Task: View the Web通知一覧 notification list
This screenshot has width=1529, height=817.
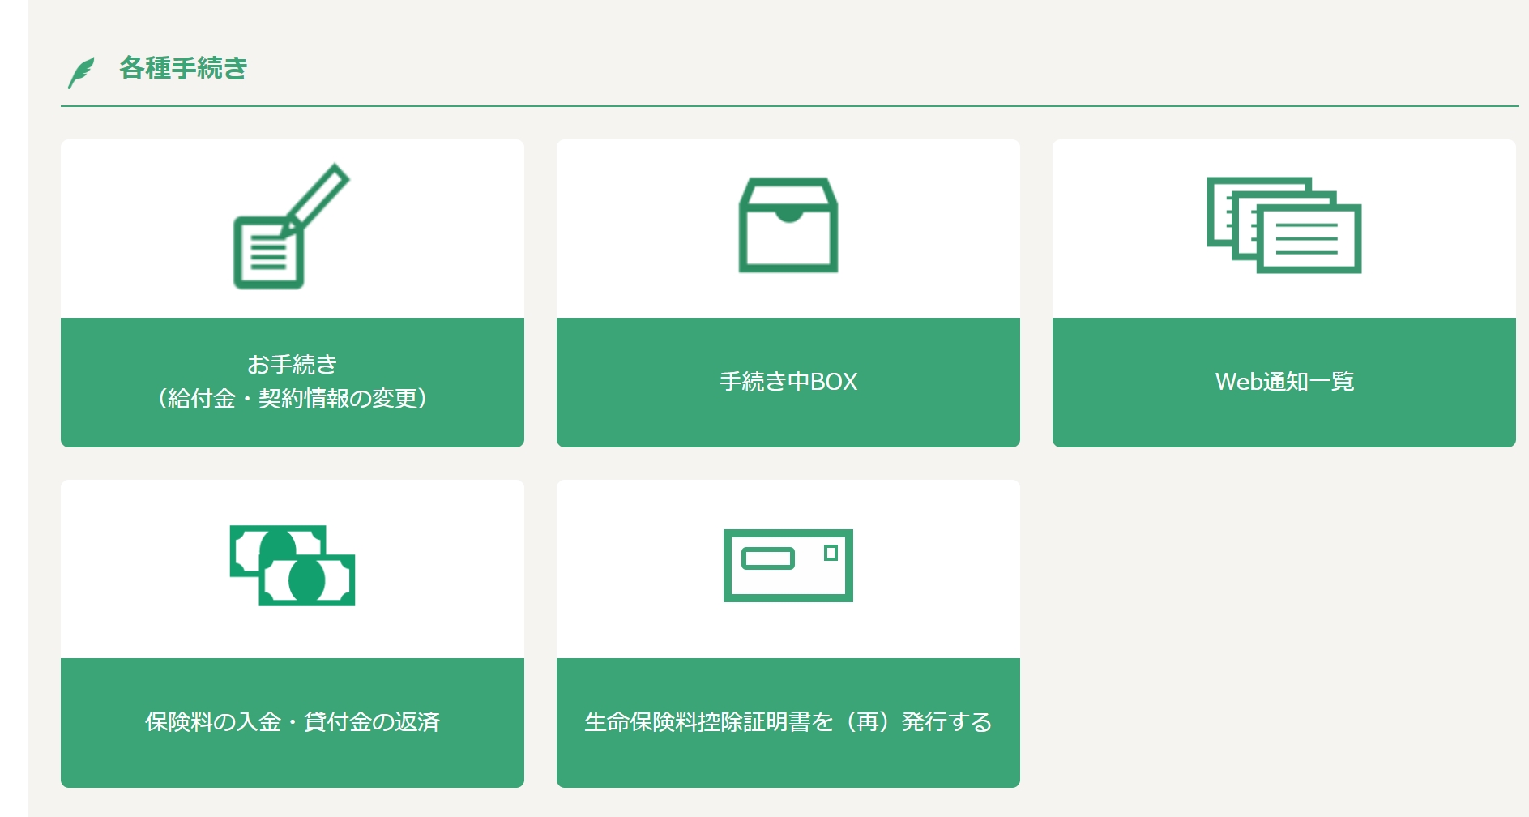Action: coord(1283,382)
